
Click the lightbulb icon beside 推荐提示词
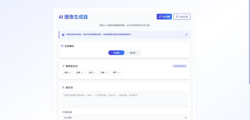[63, 66]
